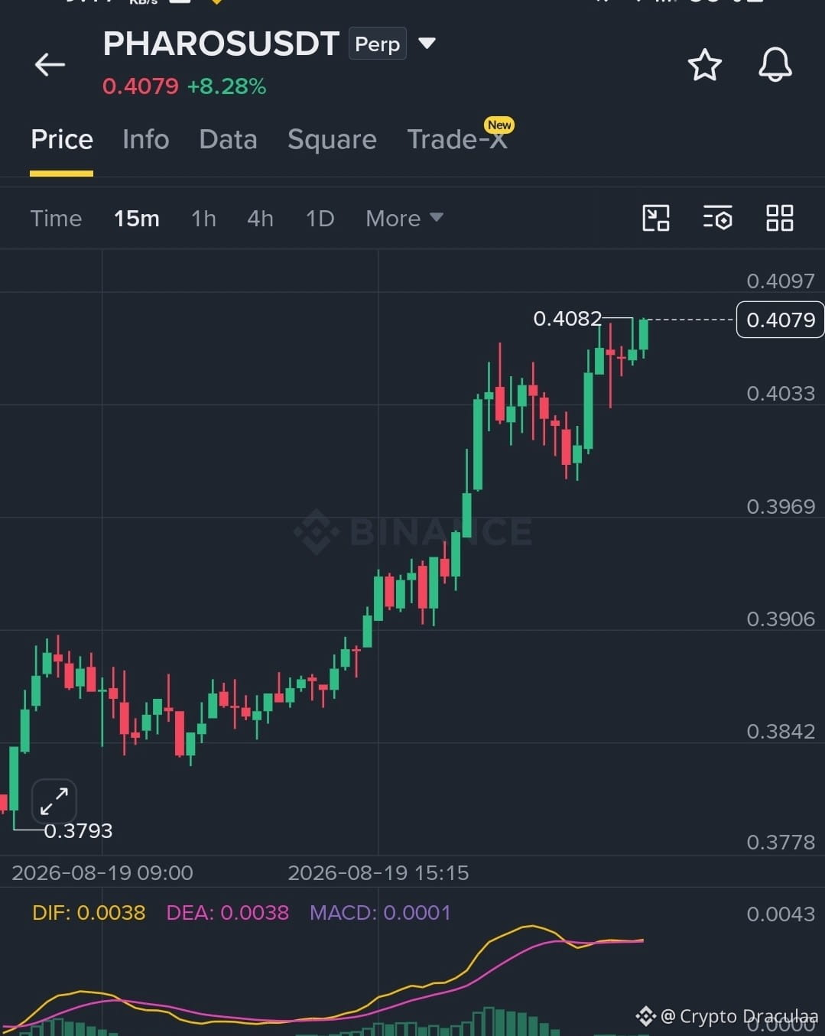Tap the 2026-08-19 09:00 time label
This screenshot has width=825, height=1036.
click(102, 872)
